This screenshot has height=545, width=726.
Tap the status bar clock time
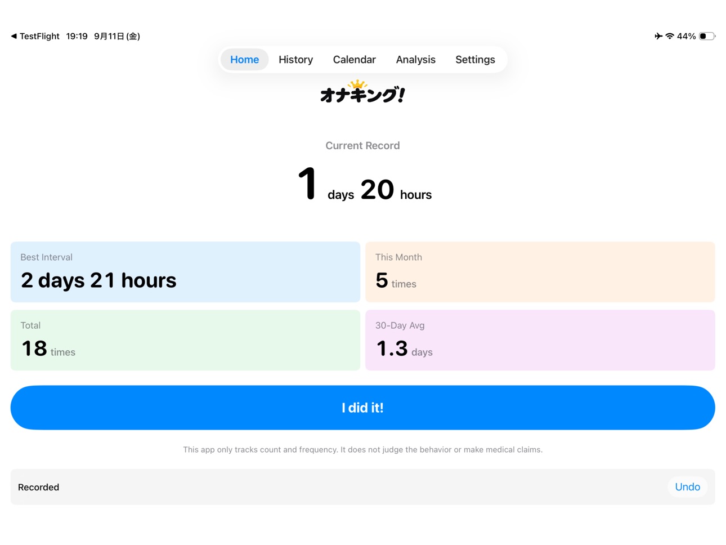point(77,36)
